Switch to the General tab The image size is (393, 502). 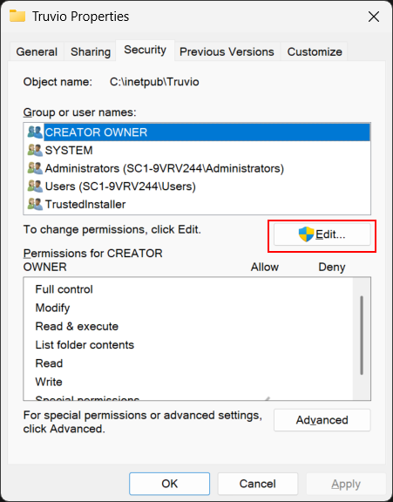pyautogui.click(x=37, y=51)
